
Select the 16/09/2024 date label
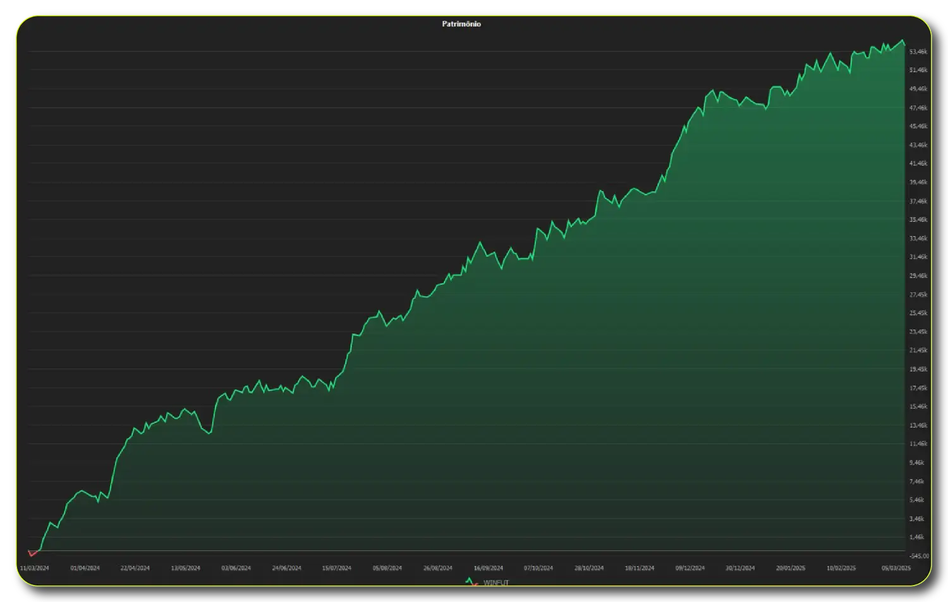coord(488,568)
